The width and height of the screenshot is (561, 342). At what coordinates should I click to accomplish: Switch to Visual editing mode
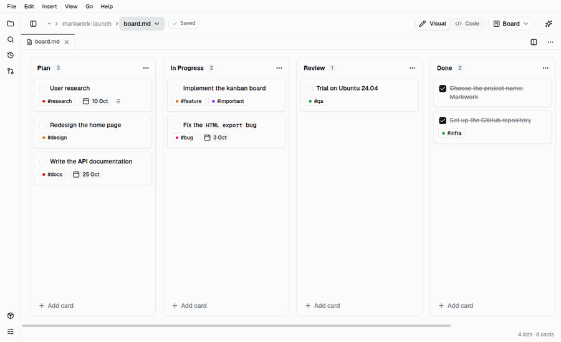(433, 24)
